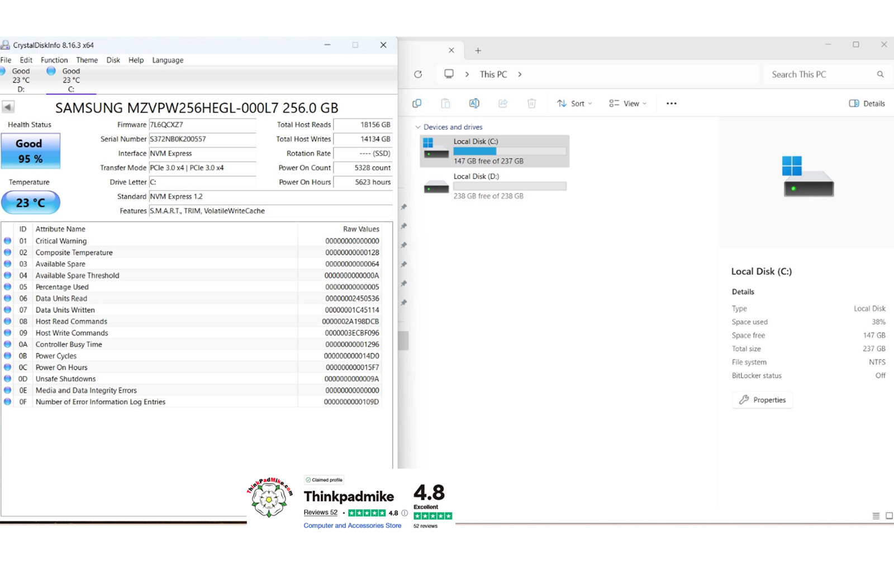894x562 pixels.
Task: Click the Explorer navigation pane scrollbar
Action: 403,341
